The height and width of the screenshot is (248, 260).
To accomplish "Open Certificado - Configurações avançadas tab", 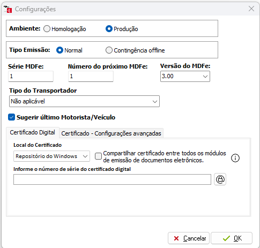I will pos(111,133).
